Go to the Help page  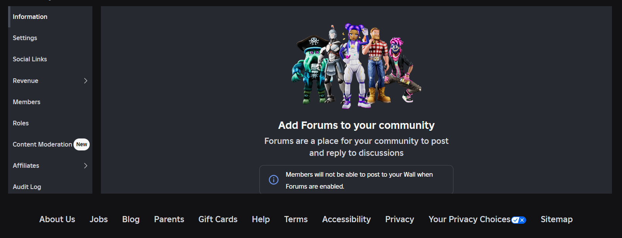[x=261, y=219]
